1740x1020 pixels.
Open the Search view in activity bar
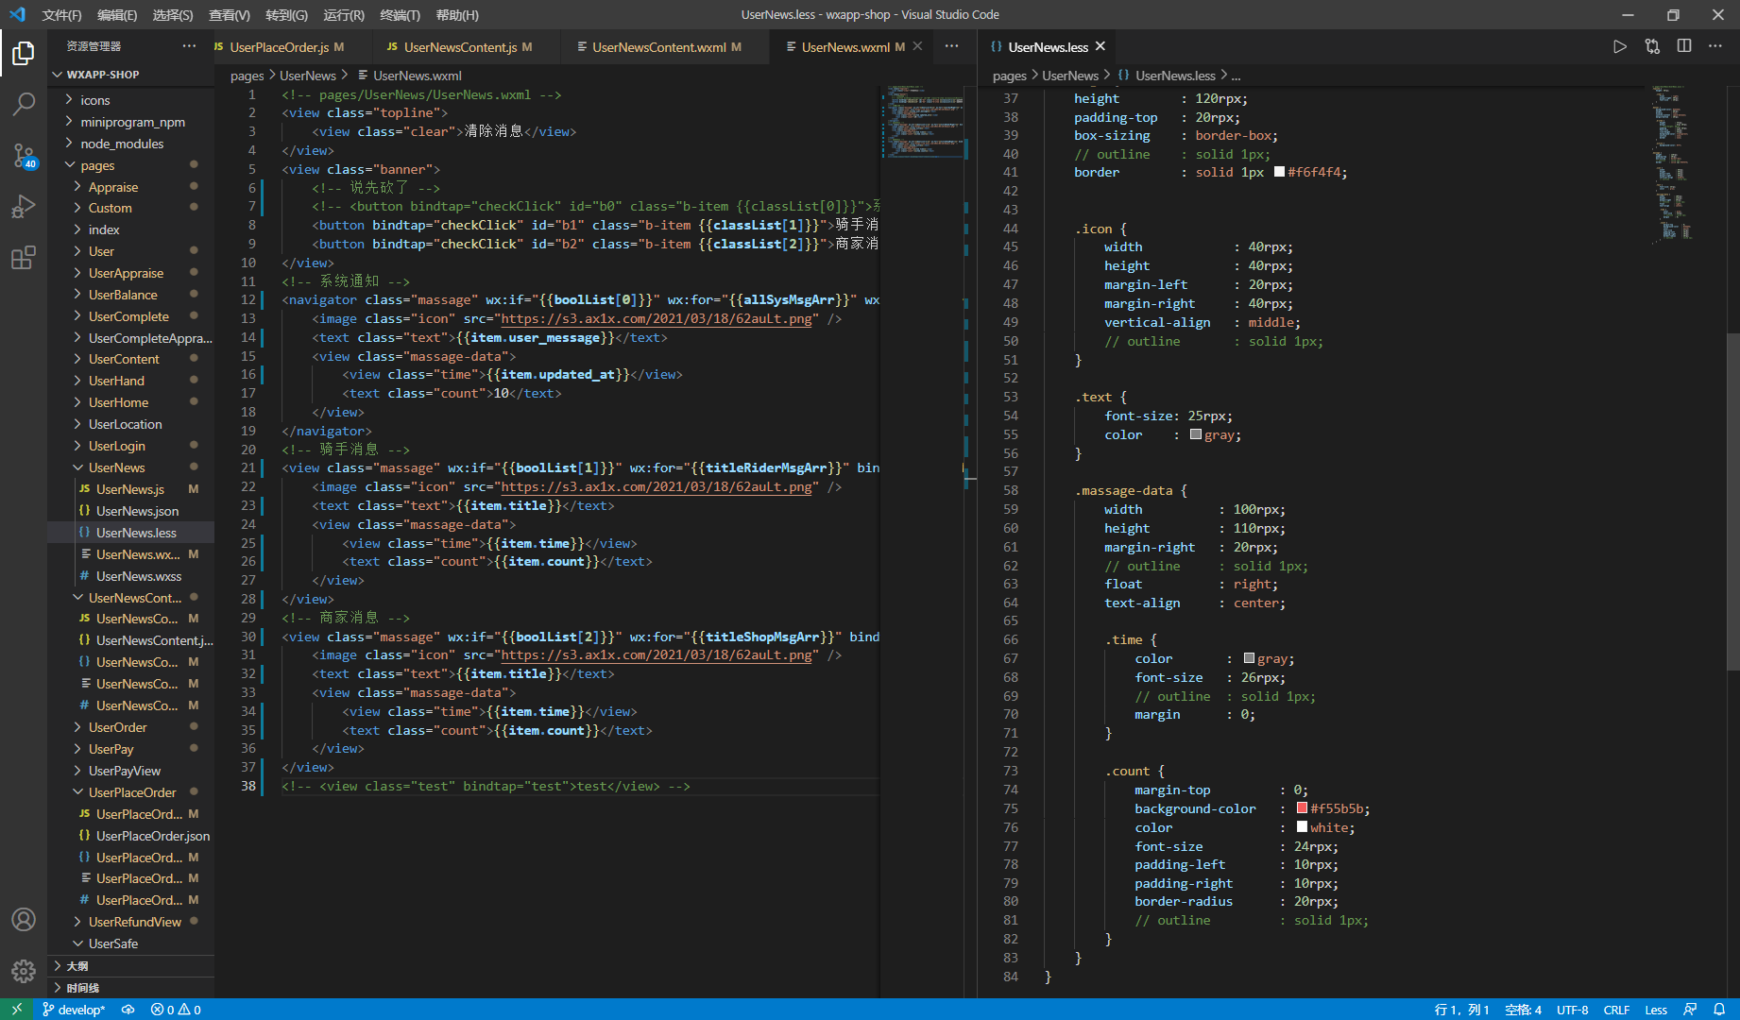click(x=24, y=104)
